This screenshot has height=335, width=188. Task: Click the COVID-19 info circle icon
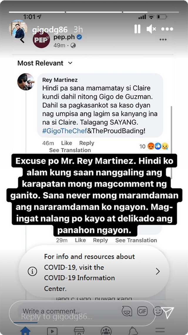tap(33, 271)
